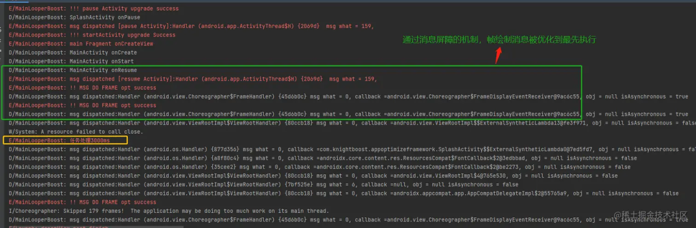Select the 'main Fragment onCreateView' line
Viewport: 696px width, 228px height.
[x=81, y=44]
